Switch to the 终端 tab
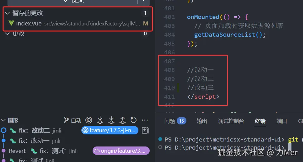 pyautogui.click(x=260, y=121)
